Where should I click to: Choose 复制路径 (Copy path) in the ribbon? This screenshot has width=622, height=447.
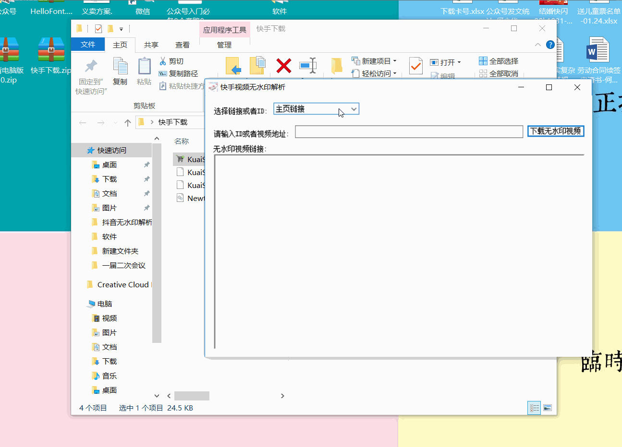click(x=178, y=74)
